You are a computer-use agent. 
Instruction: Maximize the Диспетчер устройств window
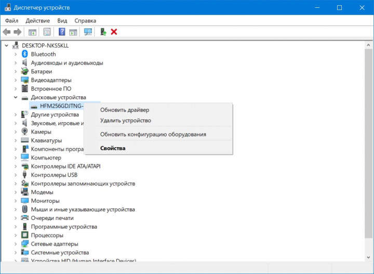click(339, 7)
